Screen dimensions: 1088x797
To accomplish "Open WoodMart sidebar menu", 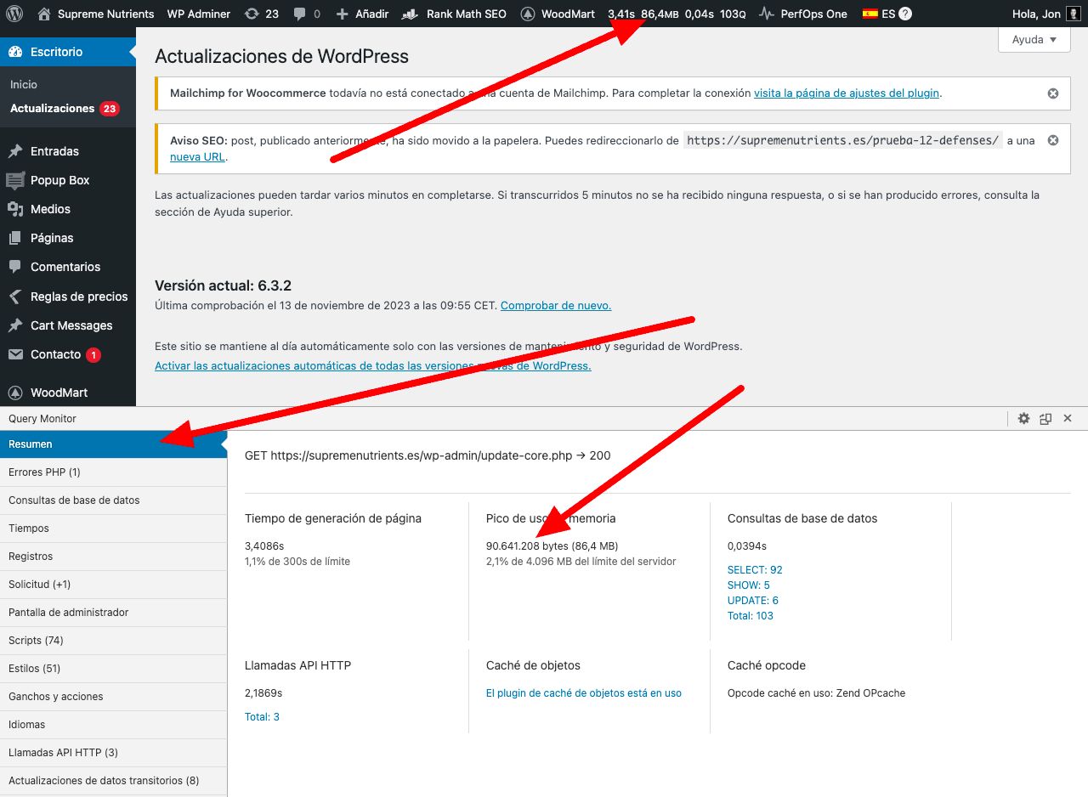I will (x=68, y=393).
